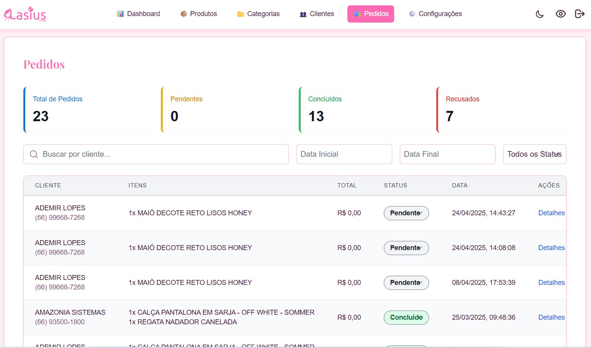
Task: Open Detalhes for 24/04/2025 14:08:08 order
Action: (552, 248)
